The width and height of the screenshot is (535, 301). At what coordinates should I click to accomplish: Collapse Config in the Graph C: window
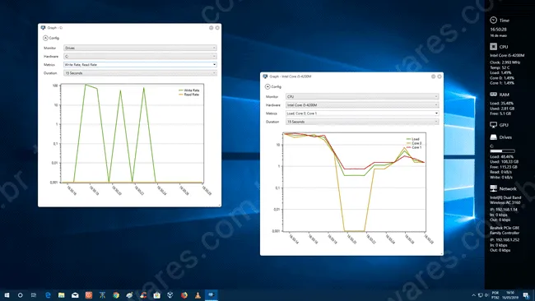[x=45, y=38]
